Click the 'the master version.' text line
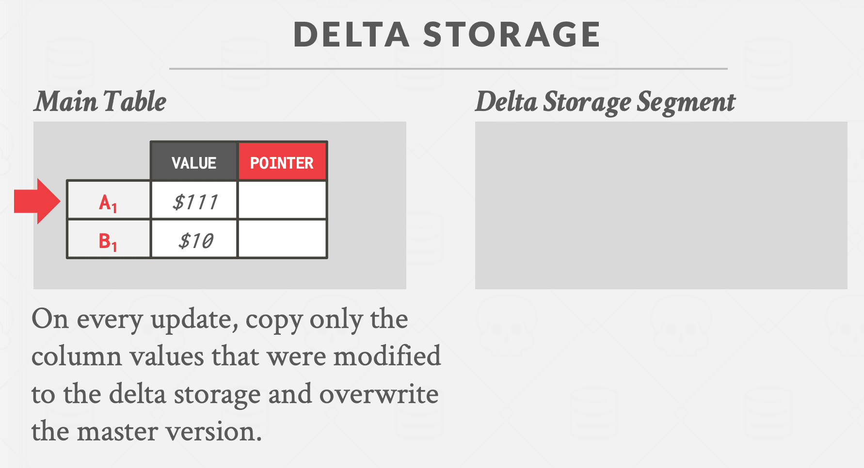Viewport: 864px width, 468px height. coord(146,431)
